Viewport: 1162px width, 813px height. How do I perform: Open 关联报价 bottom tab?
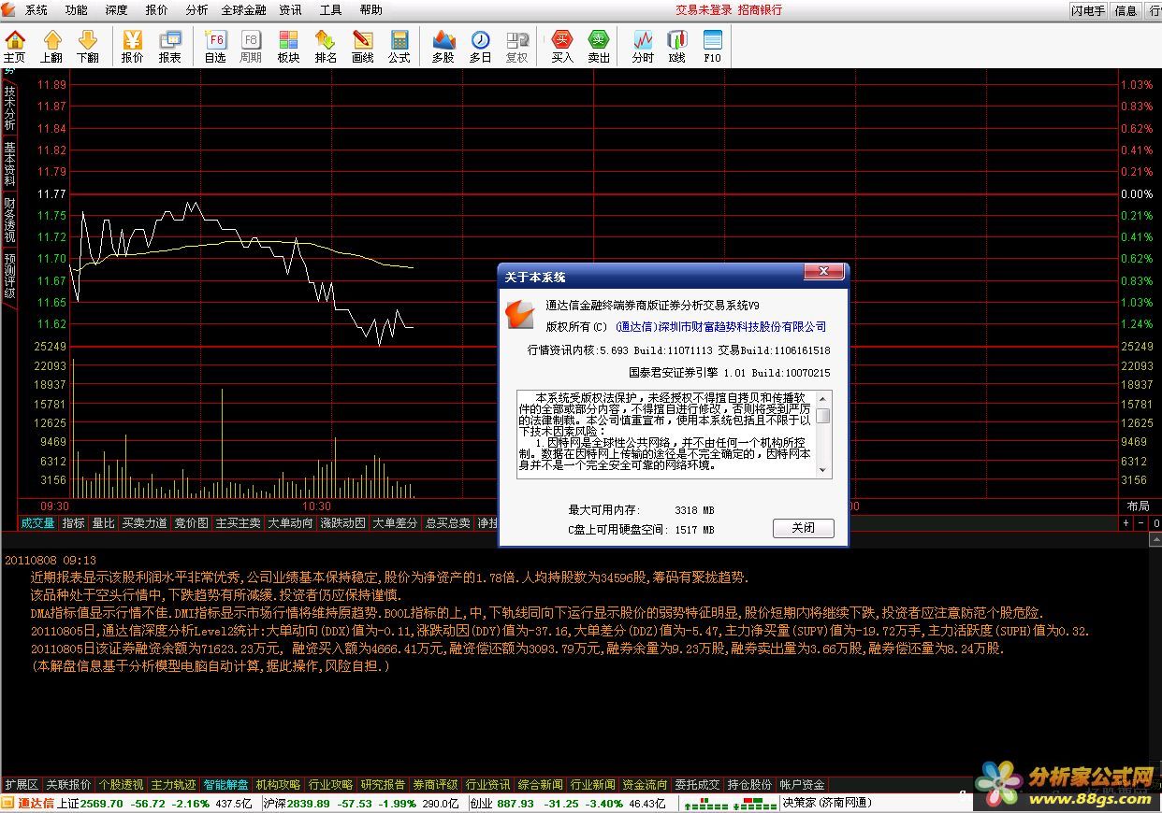[x=68, y=785]
